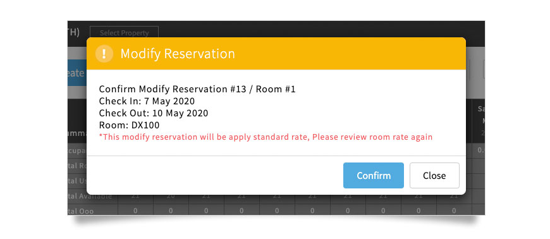550x239 pixels.
Task: Click the Room: DX100 line
Action: pyautogui.click(x=129, y=125)
